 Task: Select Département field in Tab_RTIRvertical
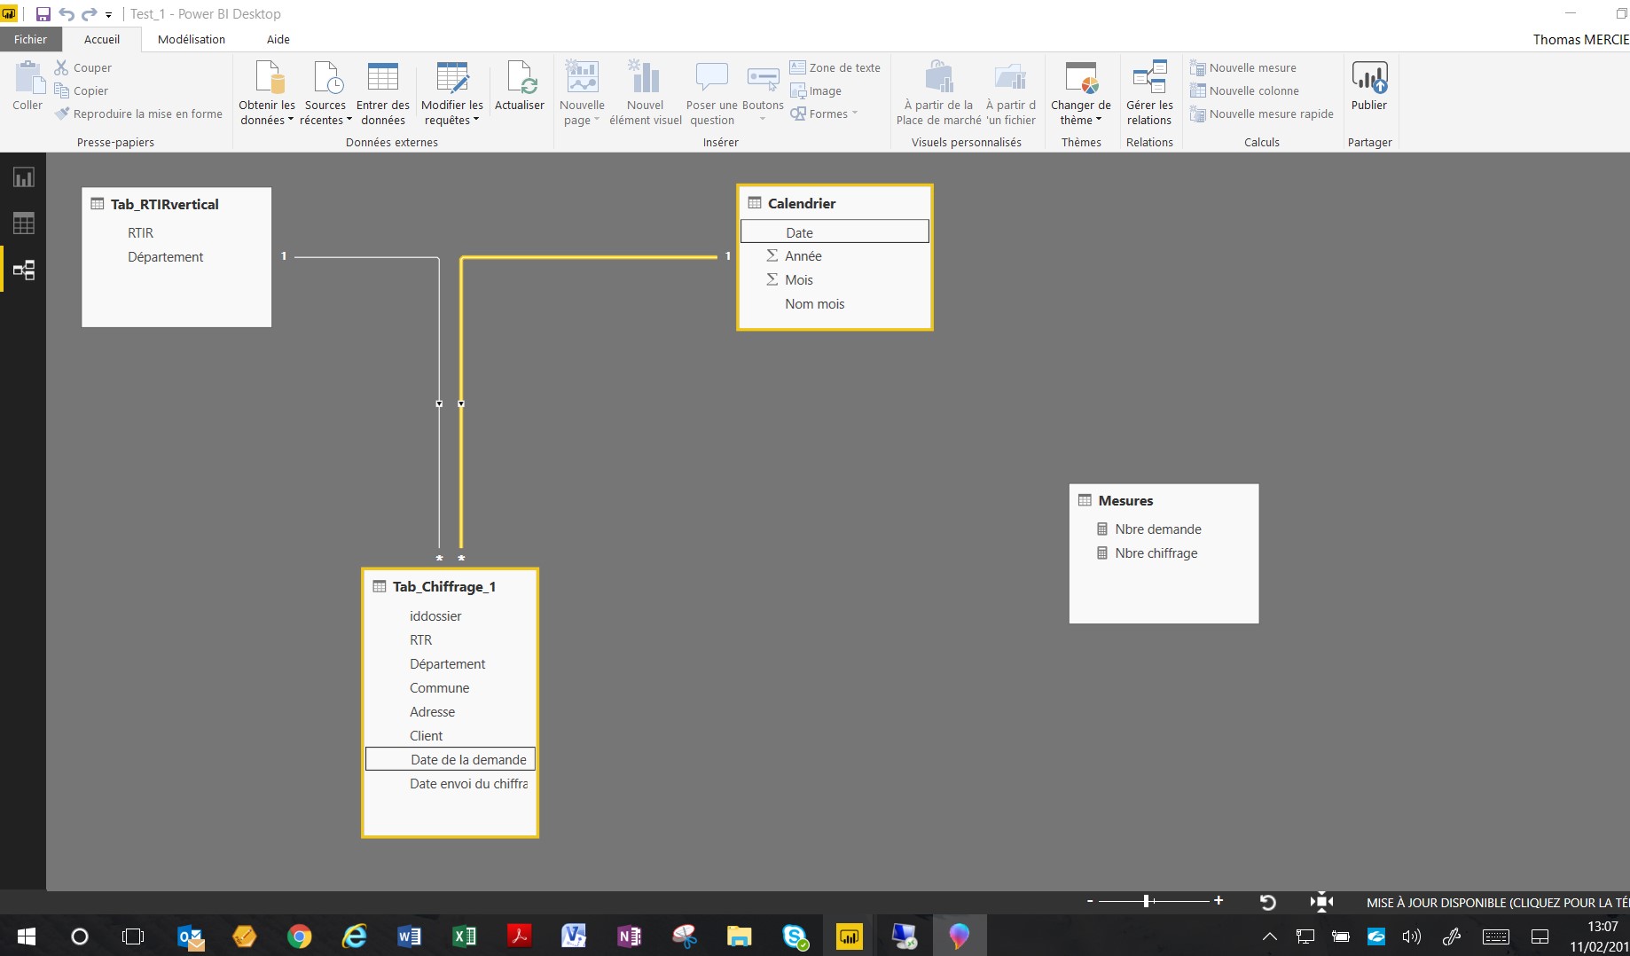click(165, 256)
